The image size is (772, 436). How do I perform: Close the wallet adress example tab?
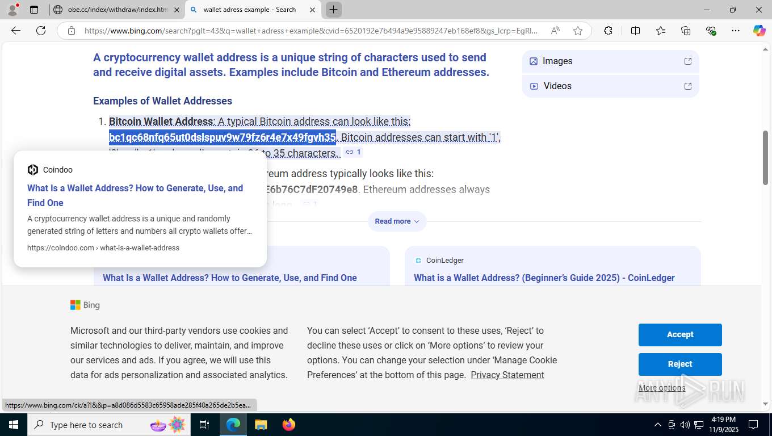coord(312,10)
